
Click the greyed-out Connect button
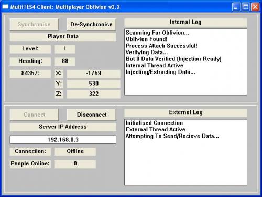click(x=34, y=115)
